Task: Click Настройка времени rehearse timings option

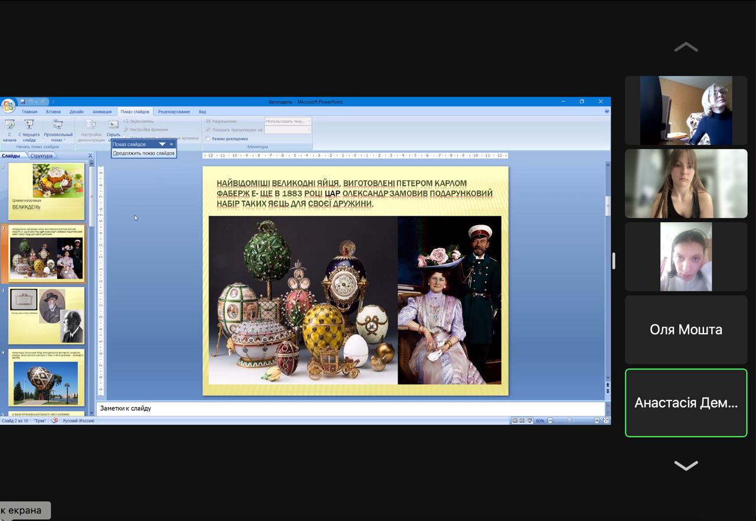Action: pyautogui.click(x=146, y=129)
